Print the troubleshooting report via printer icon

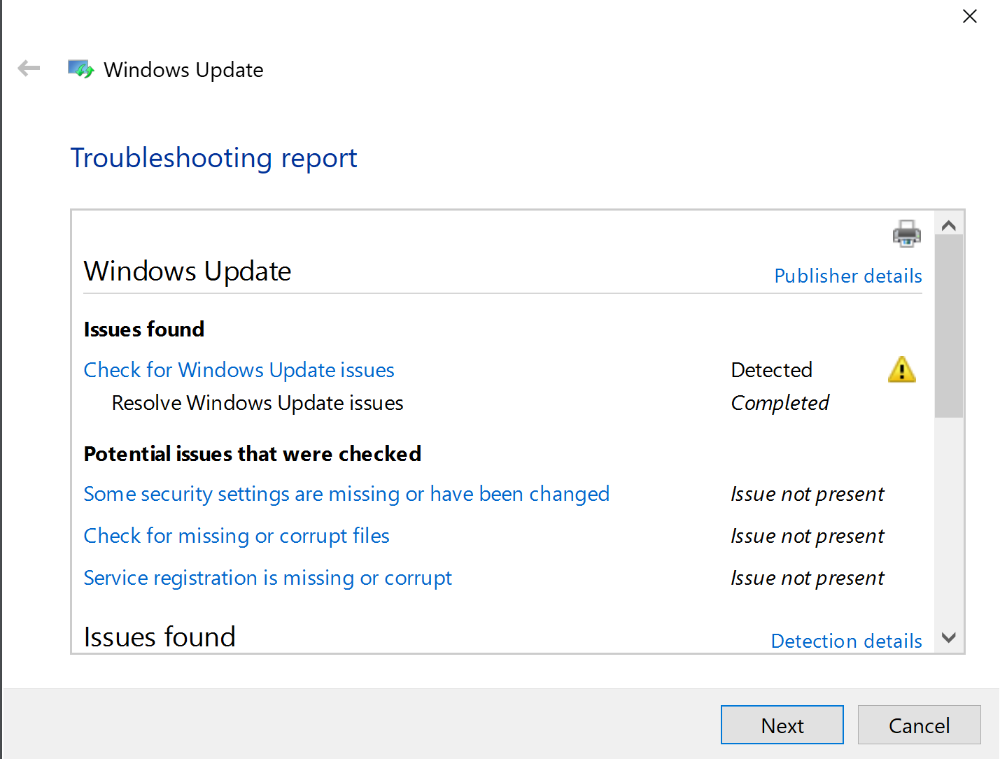(x=906, y=234)
